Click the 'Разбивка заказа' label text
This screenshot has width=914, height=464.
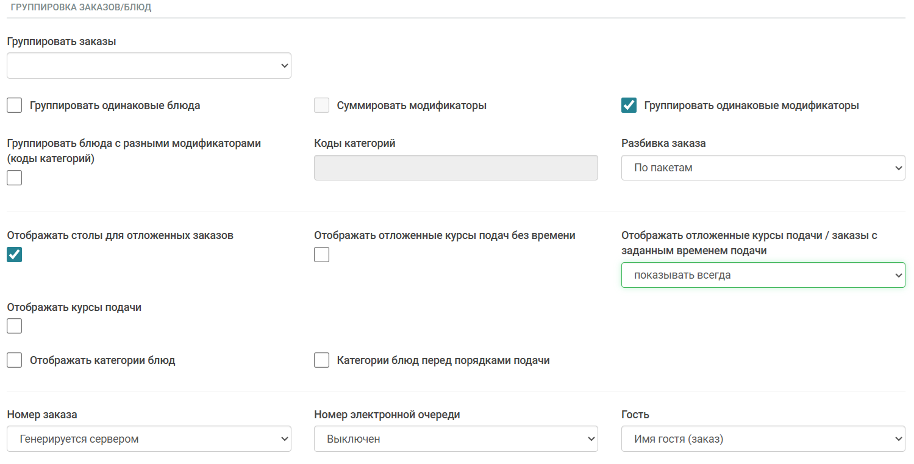pyautogui.click(x=663, y=143)
